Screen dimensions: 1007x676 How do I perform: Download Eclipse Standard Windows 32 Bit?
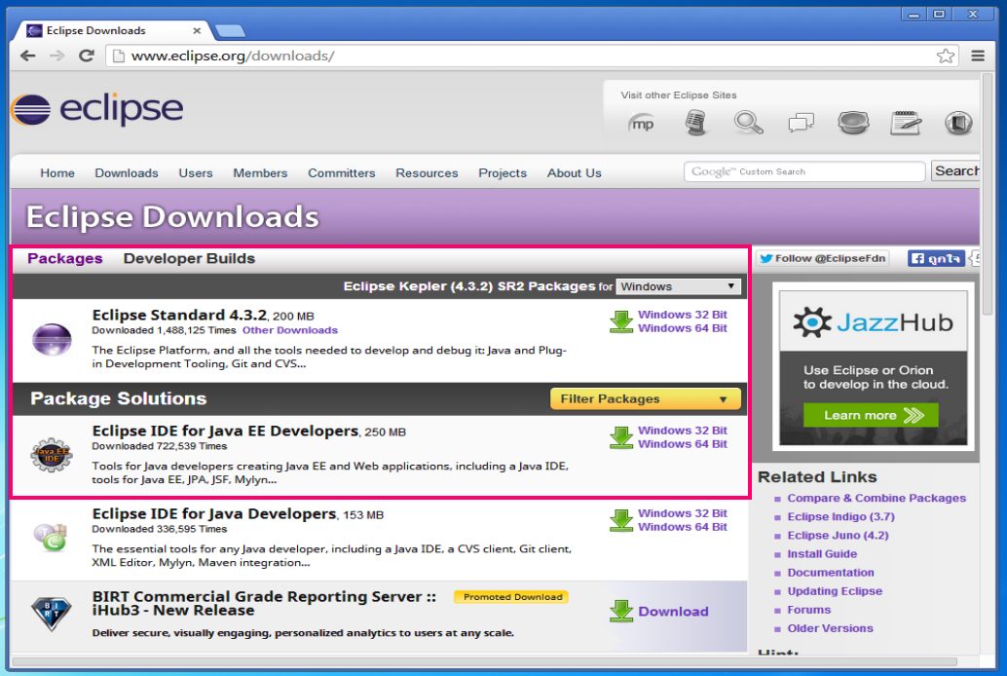tap(682, 315)
